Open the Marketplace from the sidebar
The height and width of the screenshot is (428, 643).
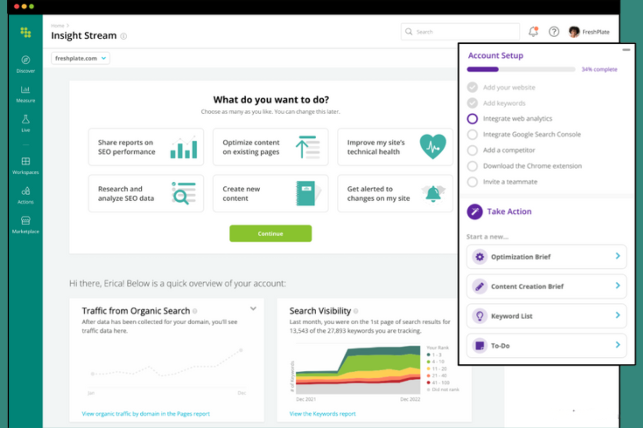point(25,224)
